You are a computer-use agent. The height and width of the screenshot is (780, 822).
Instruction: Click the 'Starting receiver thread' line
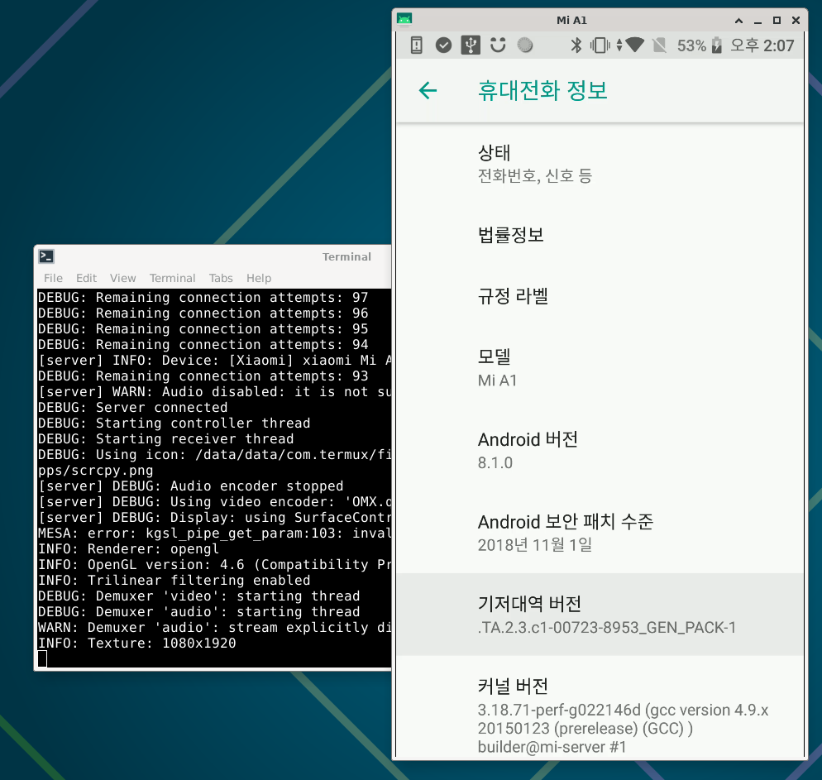pos(165,438)
